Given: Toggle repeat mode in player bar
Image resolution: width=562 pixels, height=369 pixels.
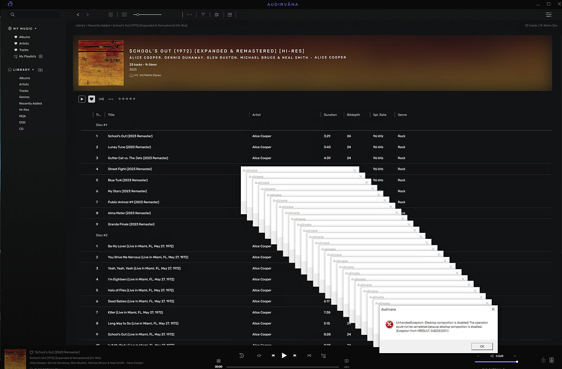Looking at the screenshot, I should click(258, 355).
